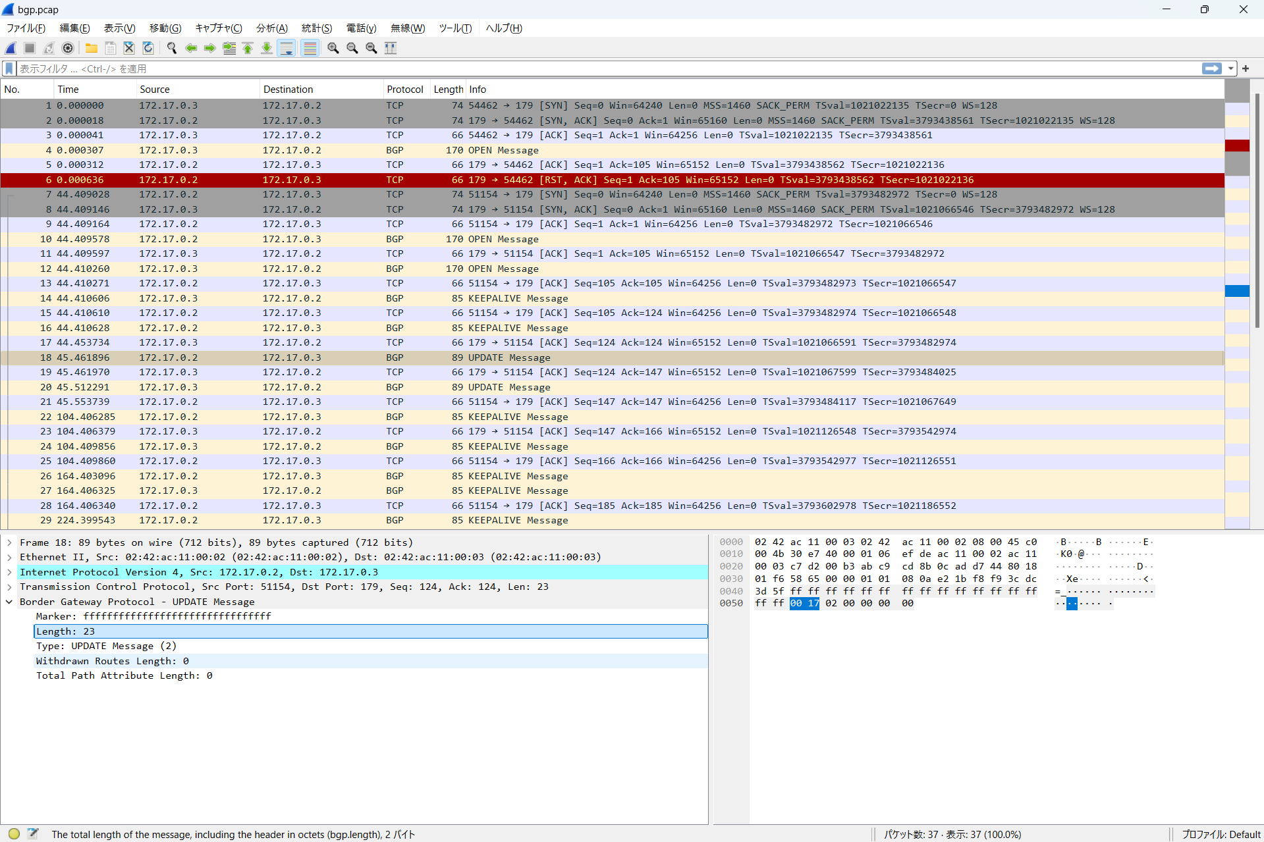Expand Transmission Control Protocol section
The height and width of the screenshot is (842, 1264).
pyautogui.click(x=10, y=587)
